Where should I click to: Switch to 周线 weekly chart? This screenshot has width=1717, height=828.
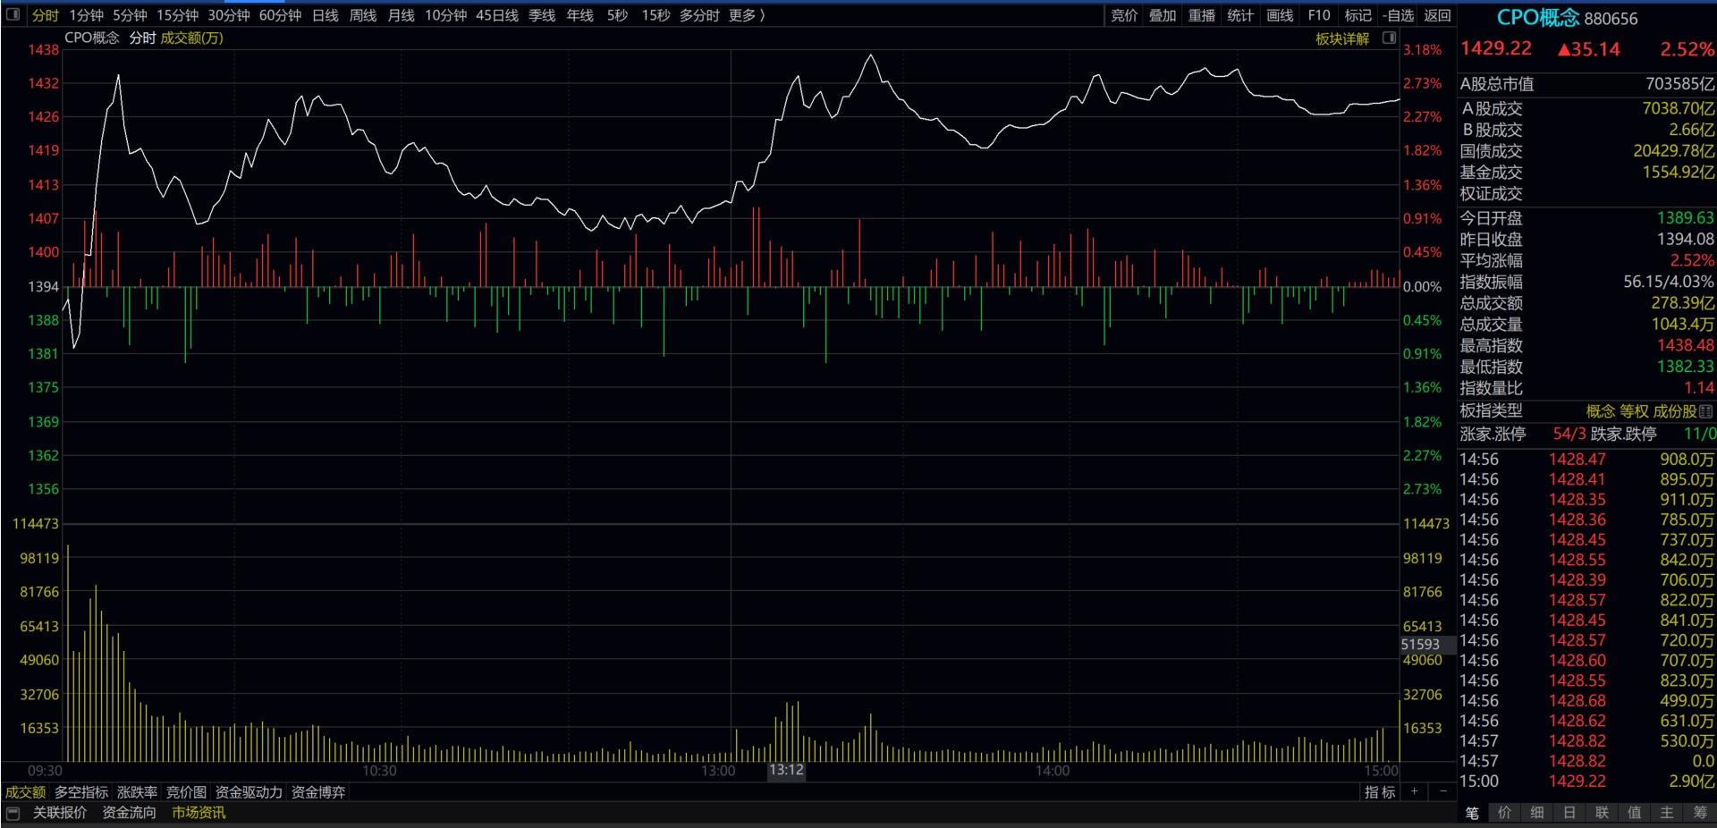tap(362, 15)
